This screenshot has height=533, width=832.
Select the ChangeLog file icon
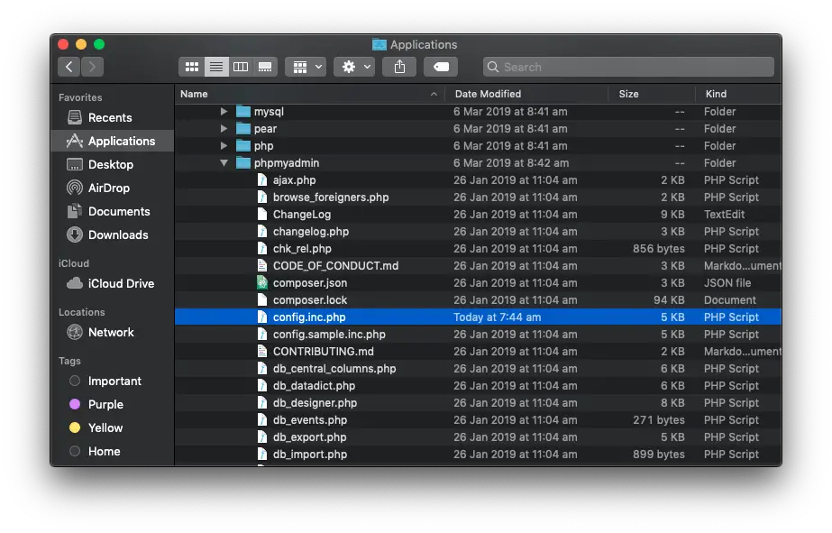[262, 215]
